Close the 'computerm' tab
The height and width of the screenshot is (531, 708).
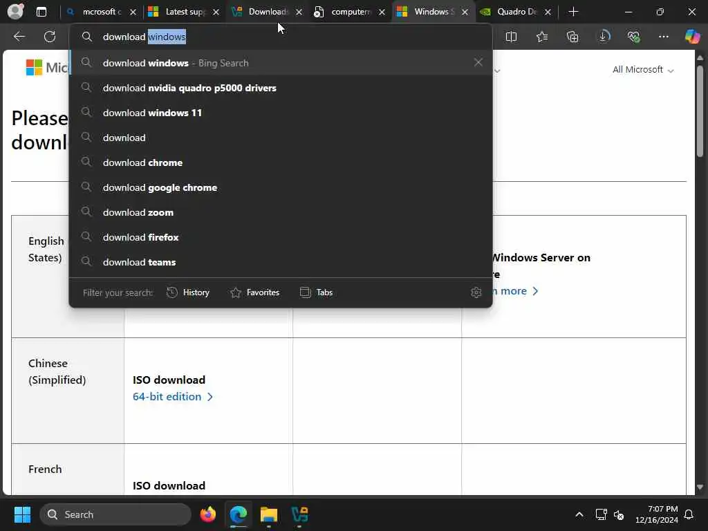382,12
